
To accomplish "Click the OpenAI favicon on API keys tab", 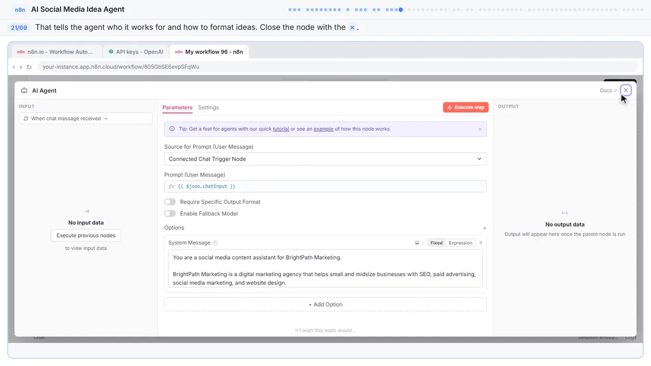I will [x=111, y=52].
